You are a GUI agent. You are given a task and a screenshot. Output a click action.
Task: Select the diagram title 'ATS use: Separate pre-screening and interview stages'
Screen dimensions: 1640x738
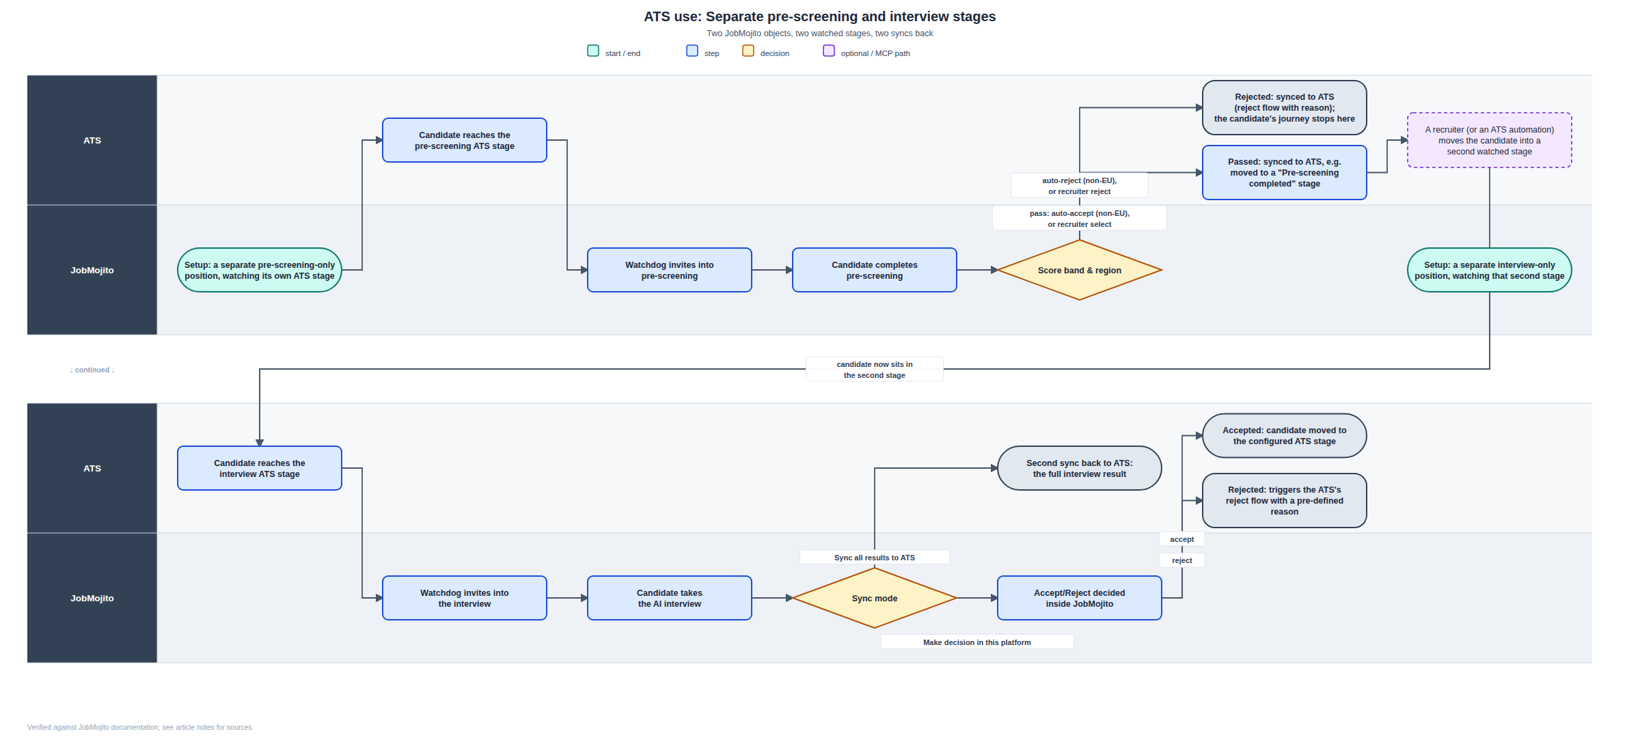tap(819, 16)
